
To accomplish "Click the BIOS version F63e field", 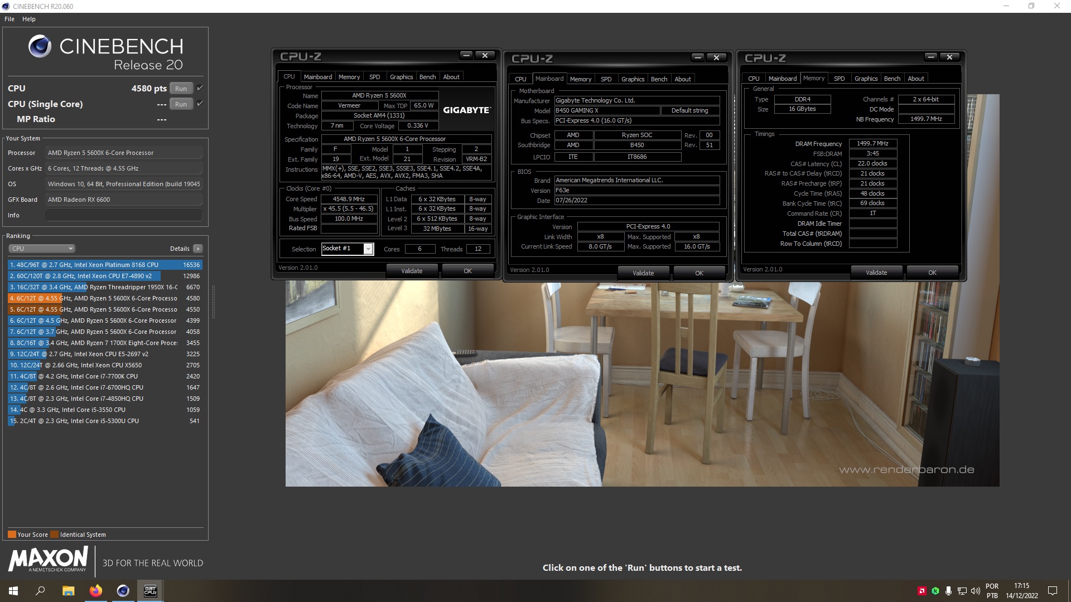I will [636, 190].
